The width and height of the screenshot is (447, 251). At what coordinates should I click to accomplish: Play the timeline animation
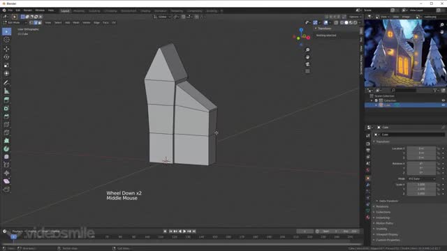point(184,231)
